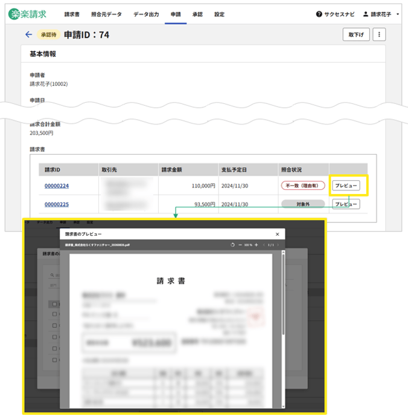Click the PDF file name in preview header
Image resolution: width=408 pixels, height=416 pixels.
click(97, 245)
